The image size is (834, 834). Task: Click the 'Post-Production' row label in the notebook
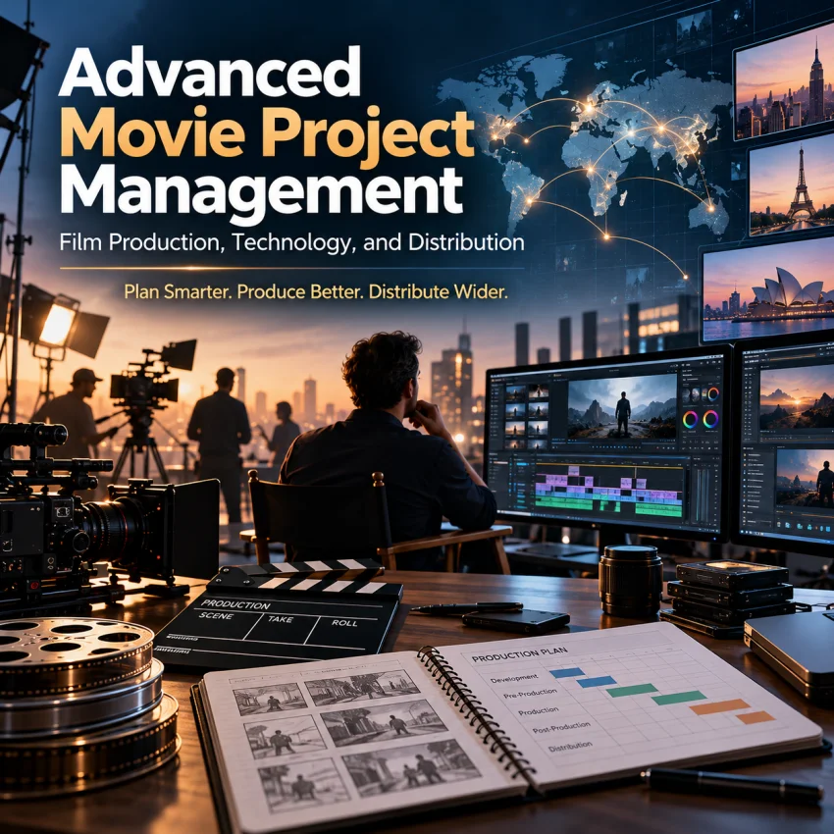pos(561,727)
